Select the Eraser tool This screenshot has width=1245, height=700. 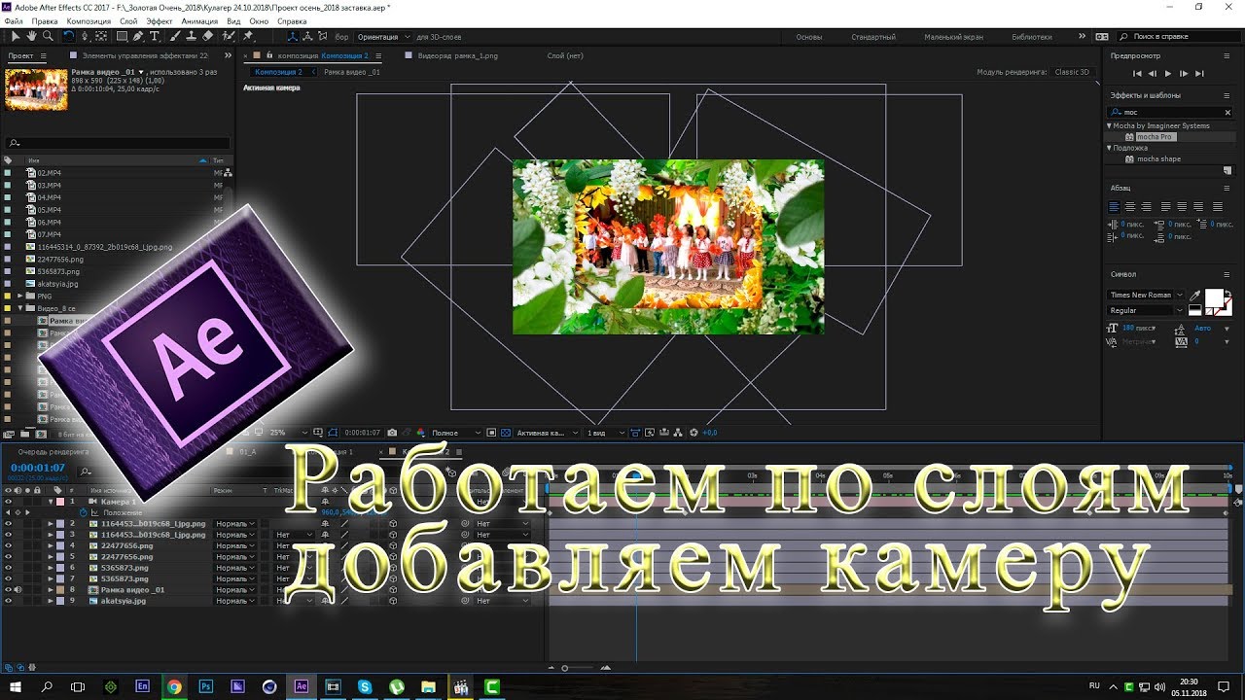[x=207, y=37]
